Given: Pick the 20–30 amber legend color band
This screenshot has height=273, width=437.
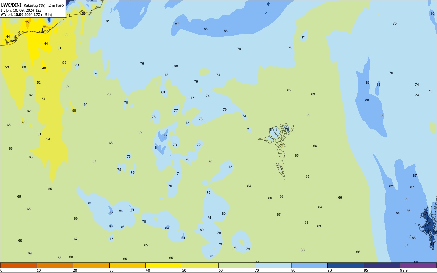Looking at the screenshot, I should click(x=91, y=265).
